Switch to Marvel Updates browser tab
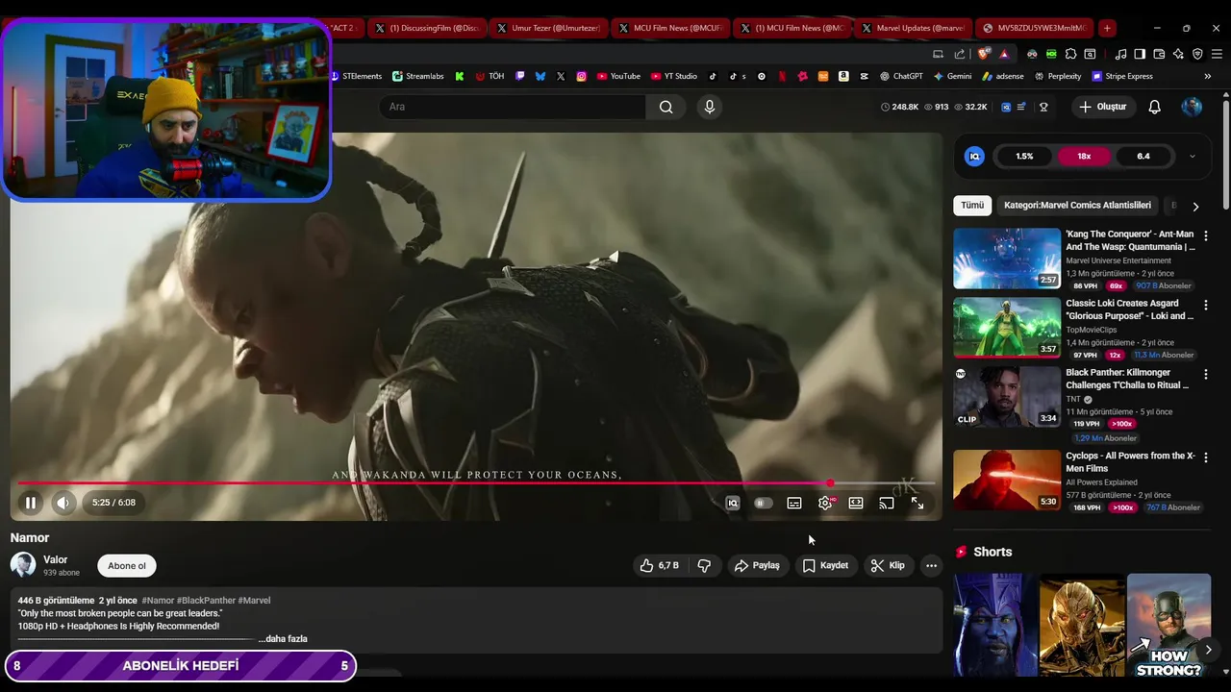This screenshot has height=692, width=1231. point(912,28)
